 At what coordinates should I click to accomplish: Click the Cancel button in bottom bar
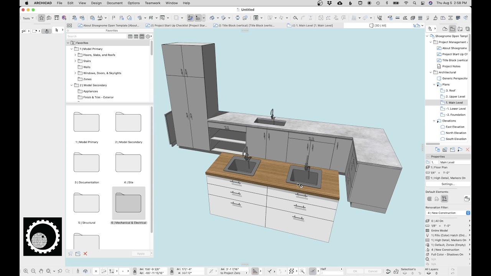click(x=372, y=271)
